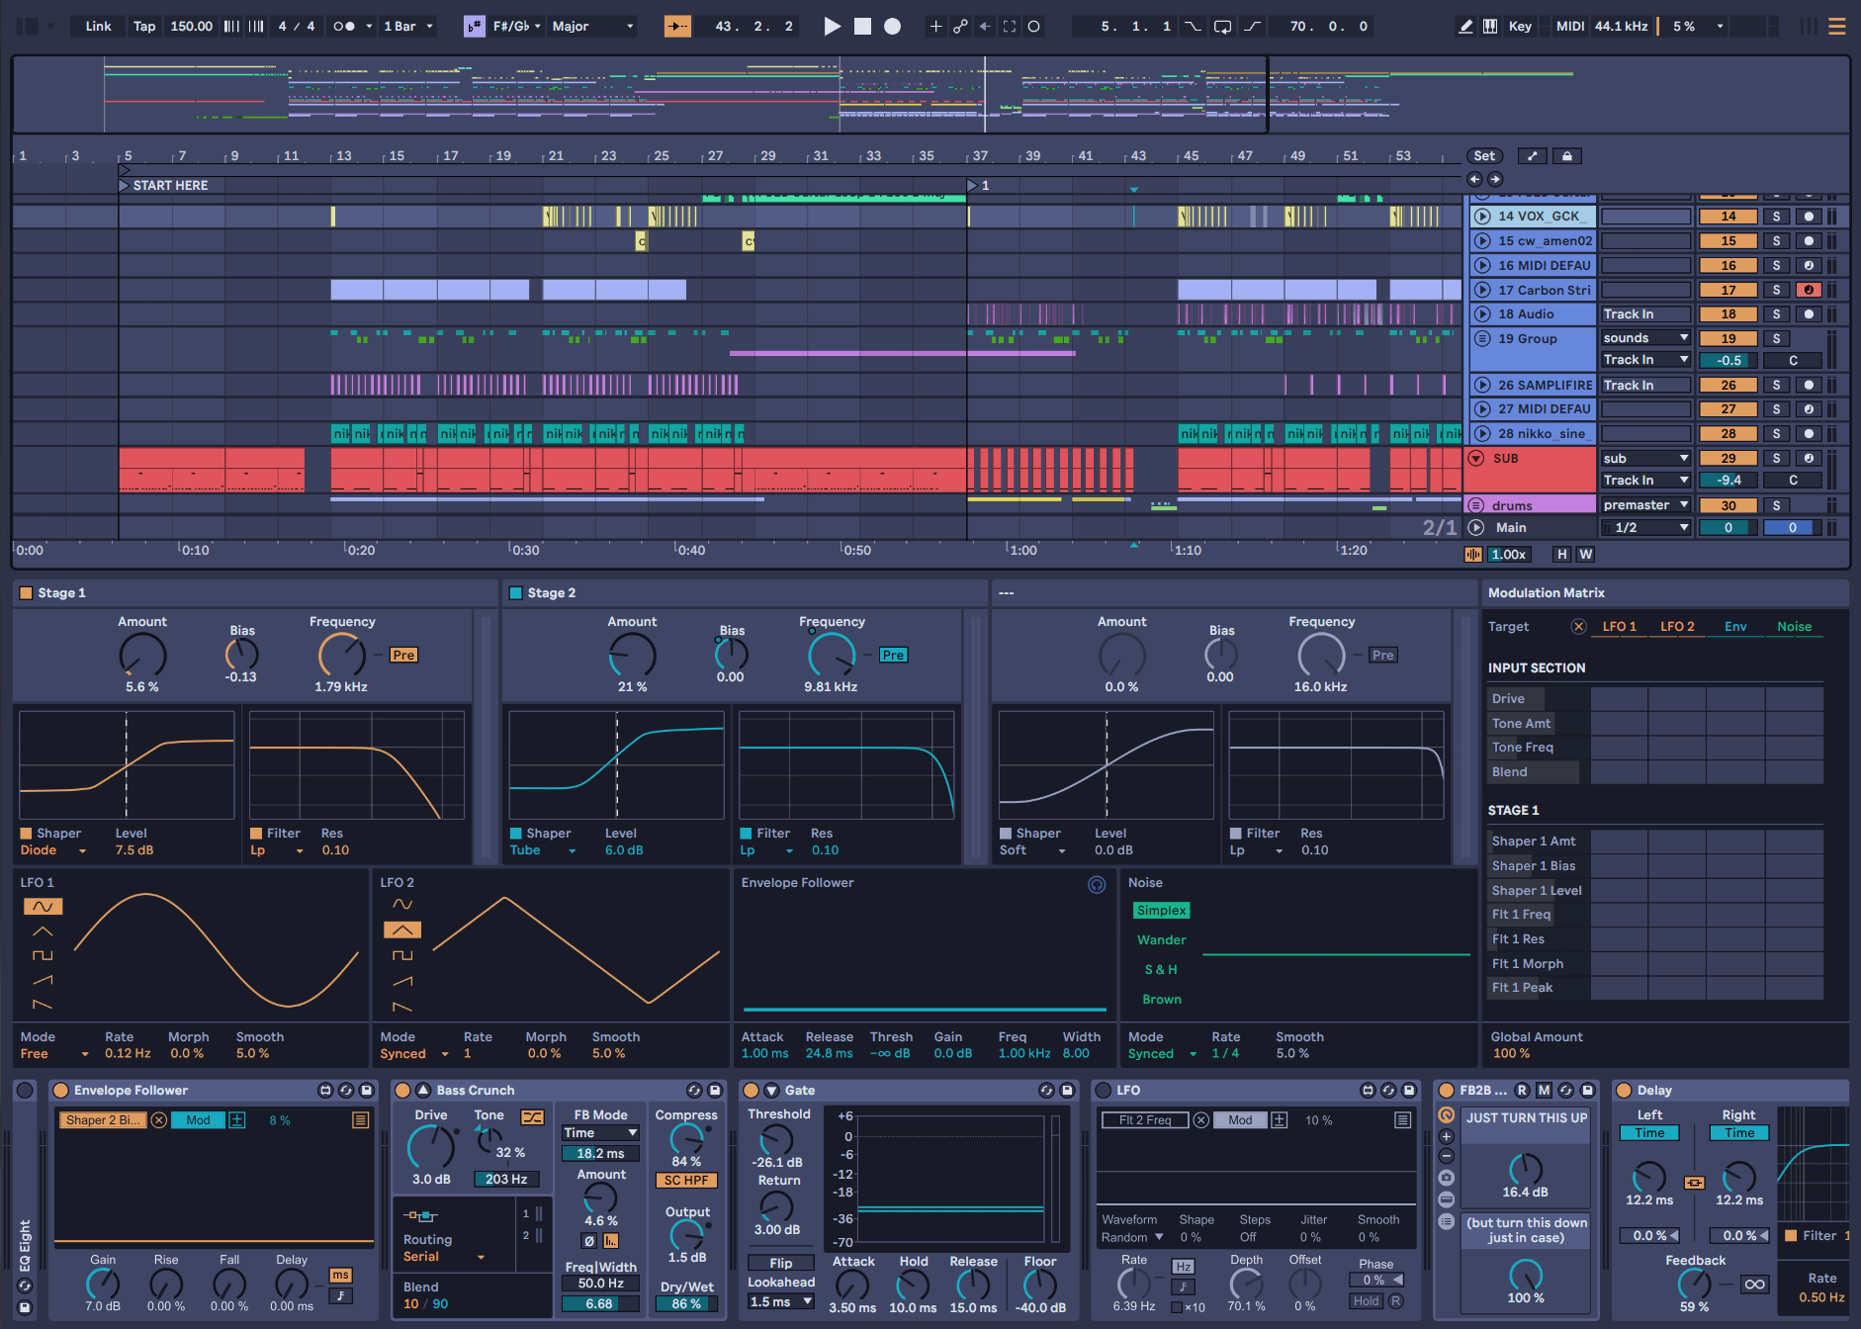
Task: Click the Tap tempo button
Action: pyautogui.click(x=144, y=27)
